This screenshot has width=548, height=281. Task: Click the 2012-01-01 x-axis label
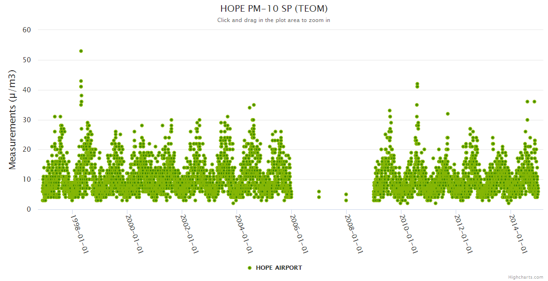463,234
